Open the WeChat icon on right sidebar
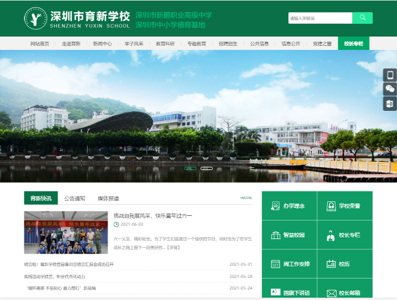The image size is (397, 300). 389,89
